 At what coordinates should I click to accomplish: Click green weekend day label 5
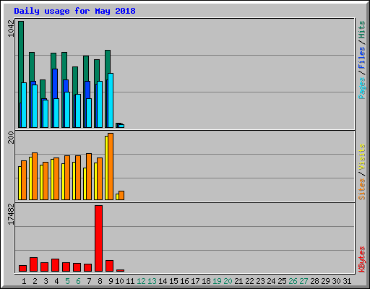(67, 281)
